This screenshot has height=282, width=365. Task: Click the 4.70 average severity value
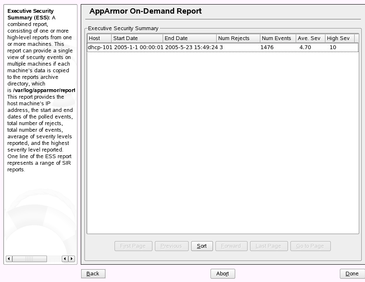click(x=305, y=47)
